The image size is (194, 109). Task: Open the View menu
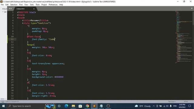click(26, 5)
